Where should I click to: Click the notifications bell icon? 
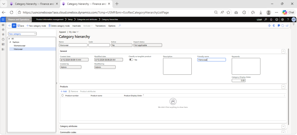pos(271,19)
